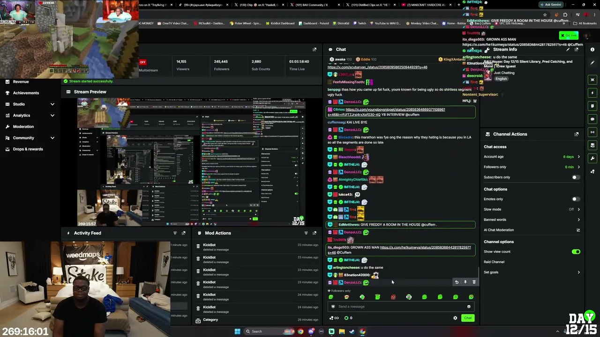The width and height of the screenshot is (600, 337).
Task: Edit stream info with pencil icon
Action: [568, 50]
